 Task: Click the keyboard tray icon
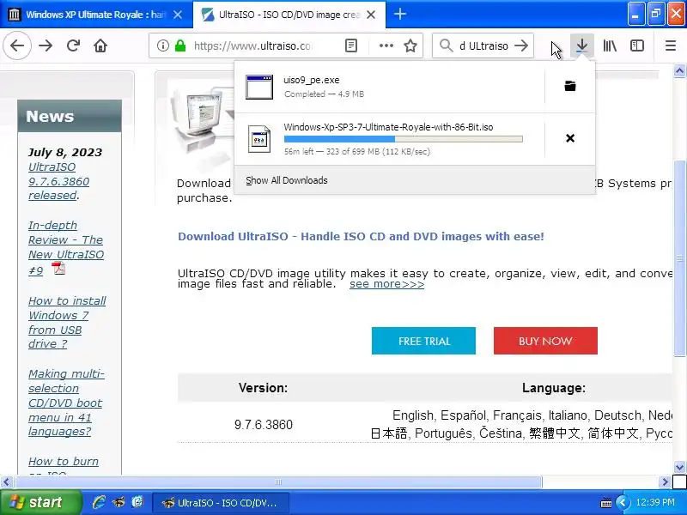click(x=606, y=503)
